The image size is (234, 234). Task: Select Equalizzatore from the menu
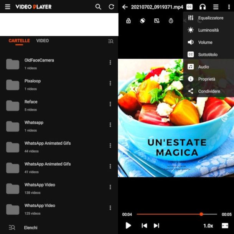pos(208,18)
